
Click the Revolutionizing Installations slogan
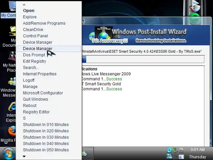161,41
